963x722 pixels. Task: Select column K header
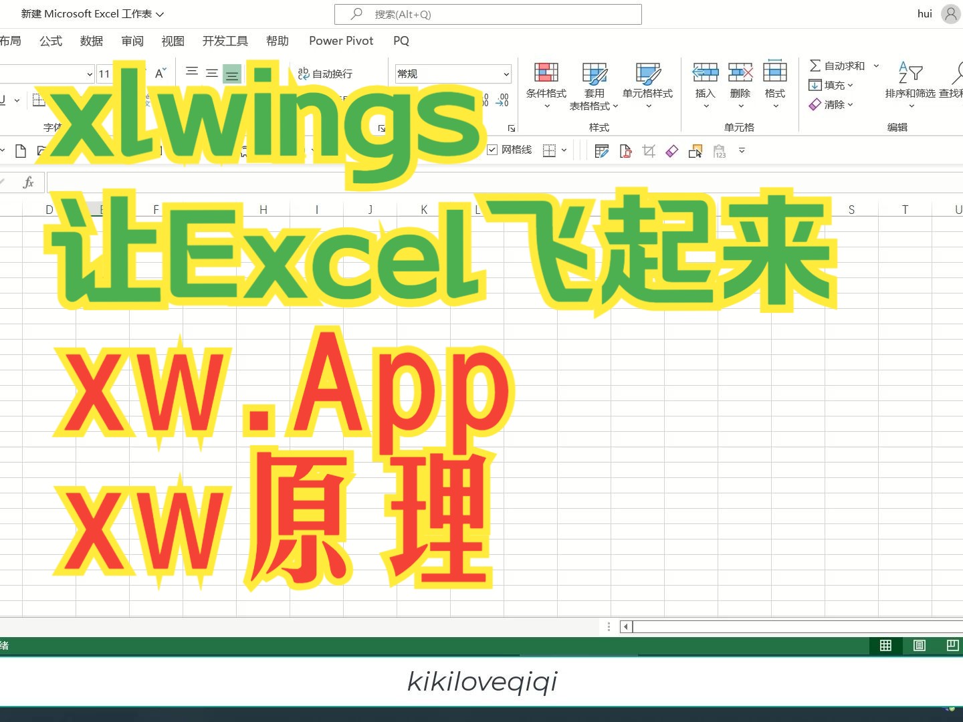[x=424, y=209]
